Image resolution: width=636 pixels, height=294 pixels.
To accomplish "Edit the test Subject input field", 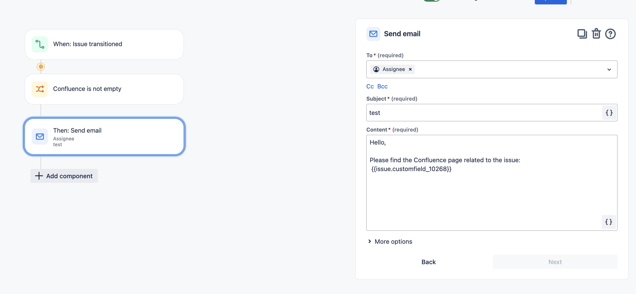I will pyautogui.click(x=470, y=112).
